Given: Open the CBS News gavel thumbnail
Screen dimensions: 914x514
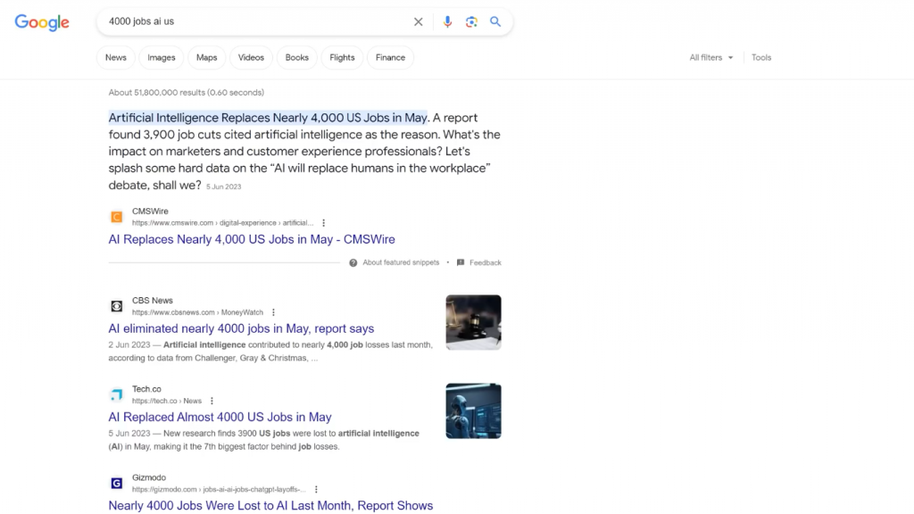Looking at the screenshot, I should tap(473, 322).
